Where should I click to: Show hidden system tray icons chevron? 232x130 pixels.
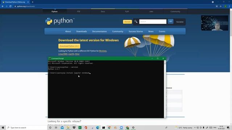[195, 127]
